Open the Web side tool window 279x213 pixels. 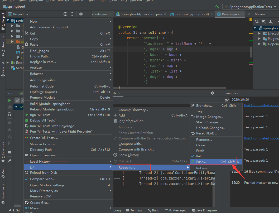point(3,173)
